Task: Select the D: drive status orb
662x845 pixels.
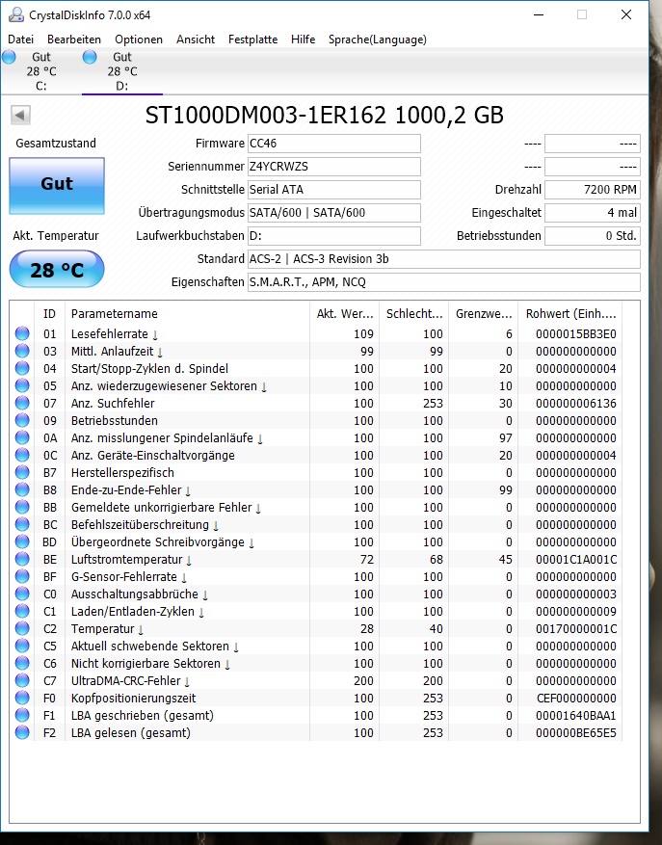Action: point(90,57)
